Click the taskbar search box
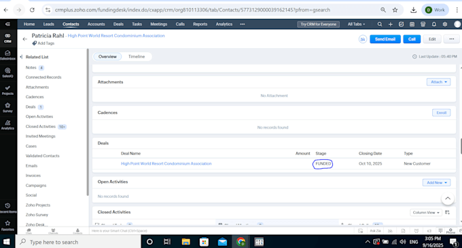 tap(78, 242)
